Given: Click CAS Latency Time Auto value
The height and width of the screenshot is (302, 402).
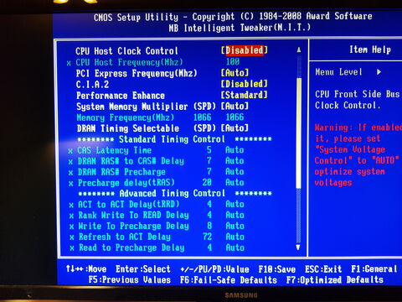Looking at the screenshot, I should [234, 150].
